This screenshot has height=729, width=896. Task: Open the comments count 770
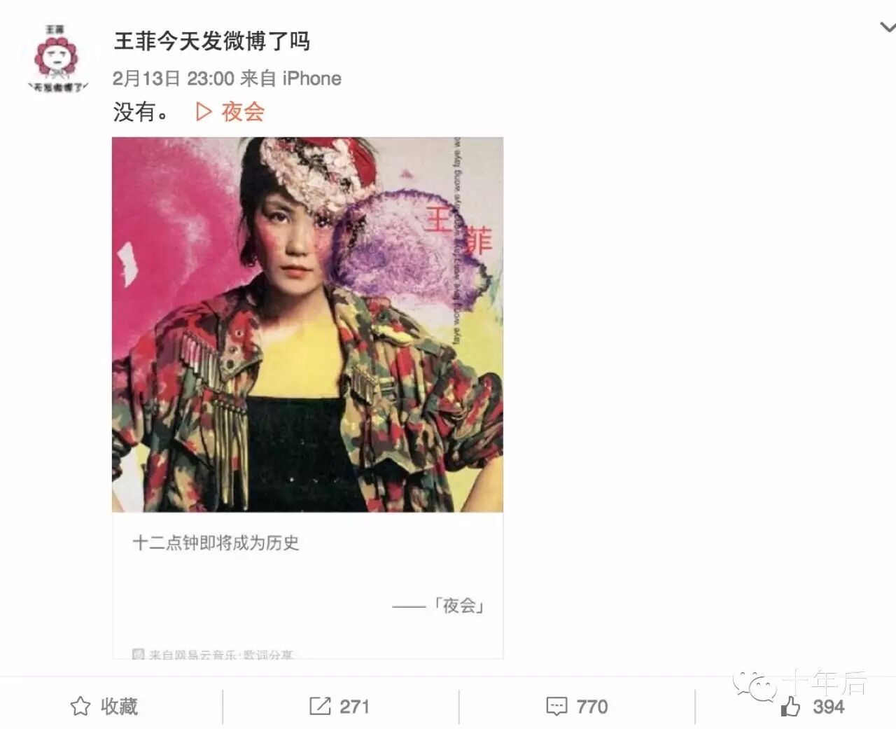(592, 707)
